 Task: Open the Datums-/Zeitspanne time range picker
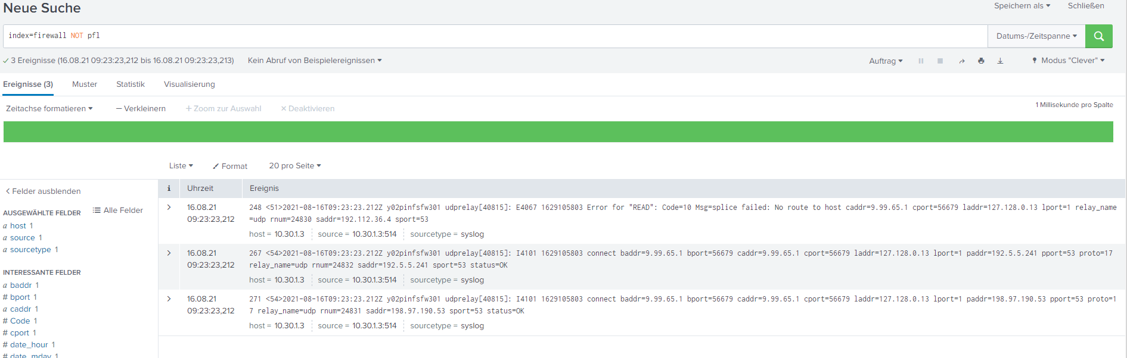tap(1036, 36)
